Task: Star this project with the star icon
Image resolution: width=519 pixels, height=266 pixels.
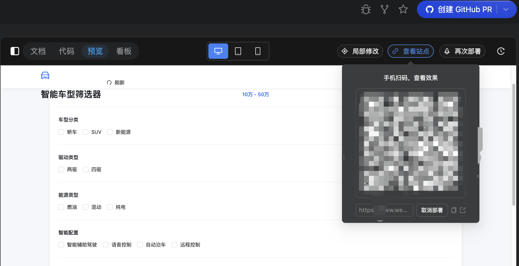Action: pos(403,9)
